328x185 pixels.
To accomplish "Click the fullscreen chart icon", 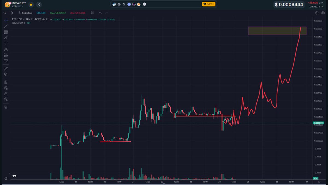I will [x=92, y=13].
